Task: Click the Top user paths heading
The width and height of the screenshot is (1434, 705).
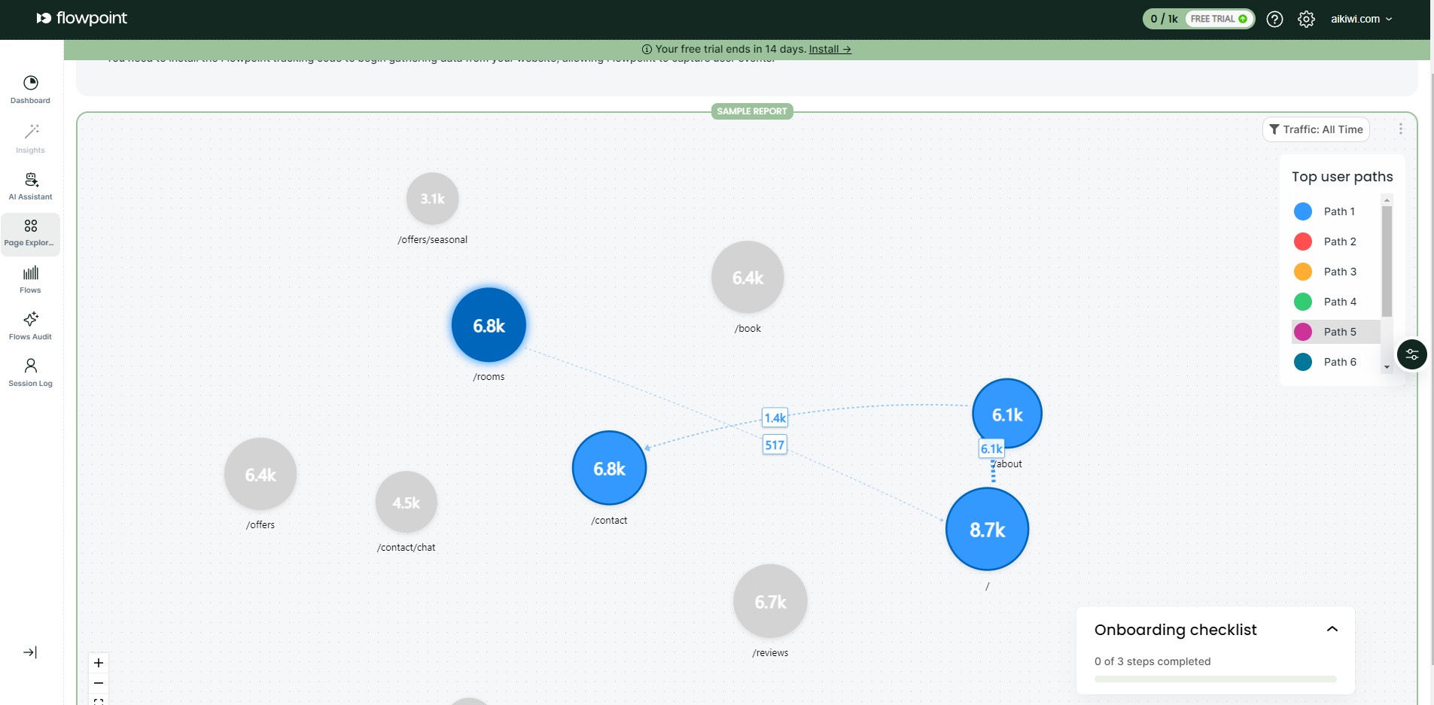Action: tap(1342, 177)
